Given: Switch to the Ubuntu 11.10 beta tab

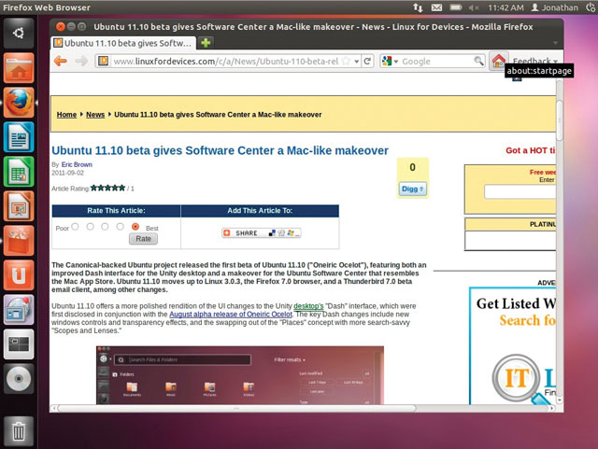Looking at the screenshot, I should pyautogui.click(x=122, y=43).
